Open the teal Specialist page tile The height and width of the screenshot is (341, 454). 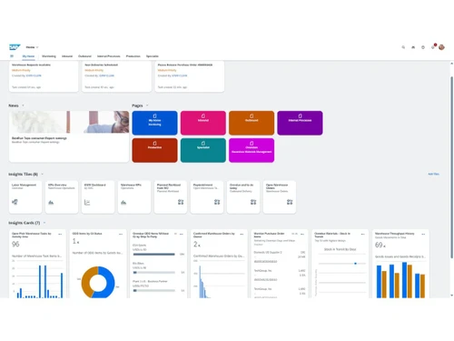pyautogui.click(x=203, y=150)
